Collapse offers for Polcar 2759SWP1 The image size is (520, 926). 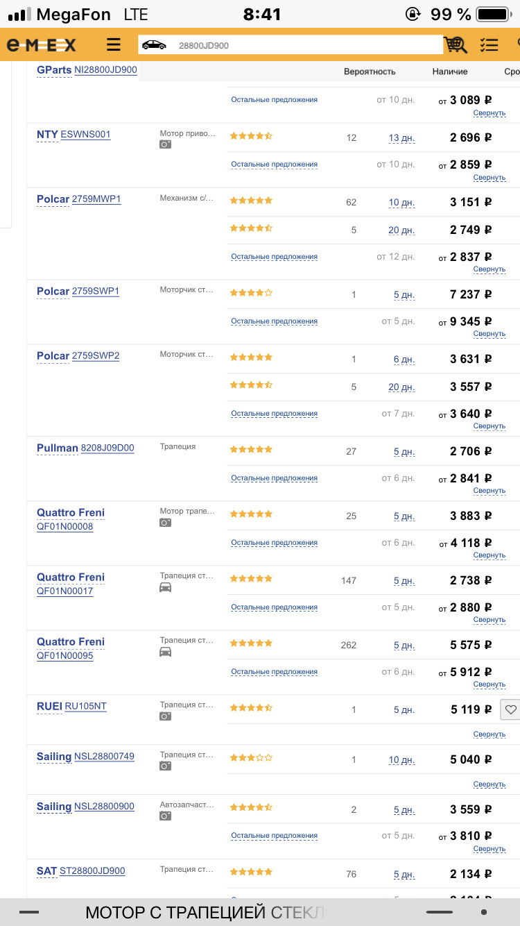(x=489, y=334)
